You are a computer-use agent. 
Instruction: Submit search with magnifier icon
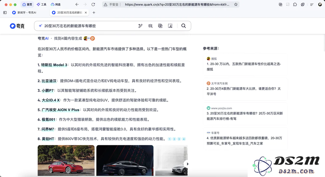[184, 26]
